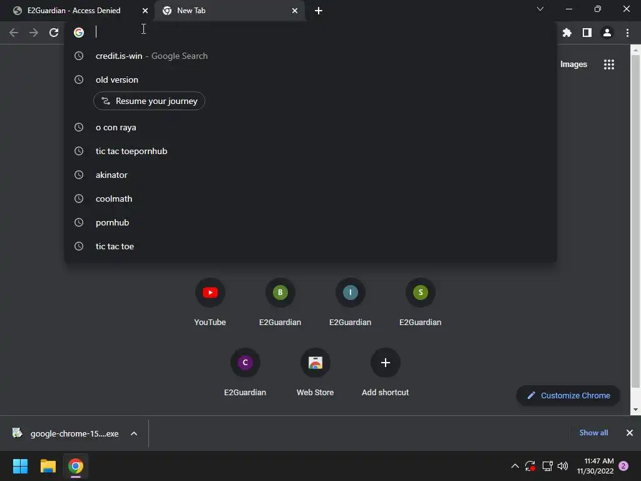Click Show all downloads
The image size is (641, 481).
coord(593,433)
